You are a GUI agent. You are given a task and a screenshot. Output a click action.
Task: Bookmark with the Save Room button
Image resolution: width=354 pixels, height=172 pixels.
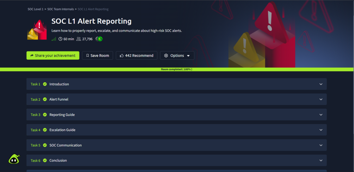97,56
